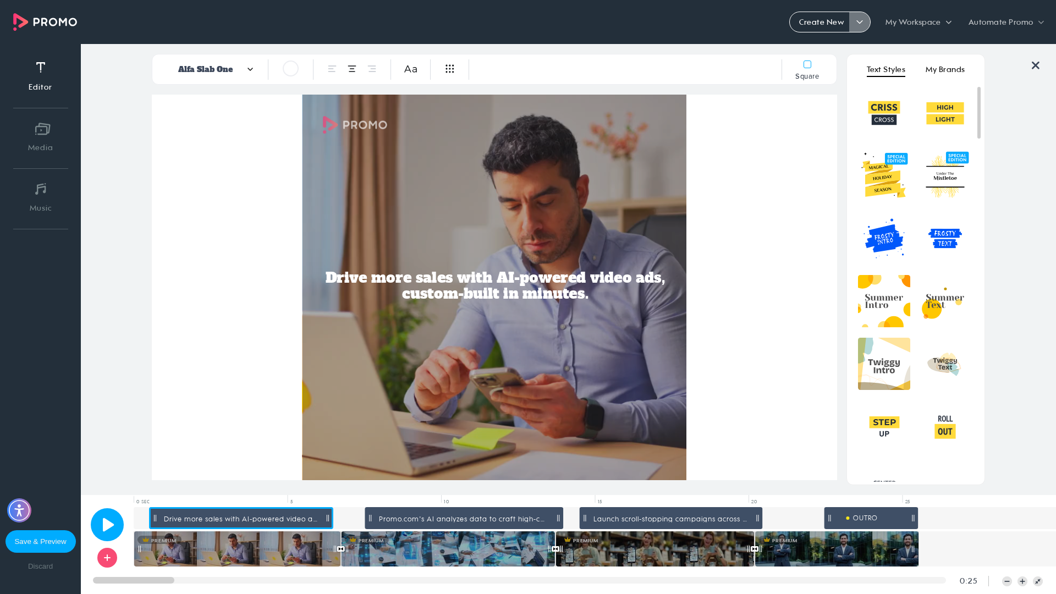Screen dimensions: 1056x594
Task: Click the 0:25 duration readout
Action: pyautogui.click(x=969, y=581)
